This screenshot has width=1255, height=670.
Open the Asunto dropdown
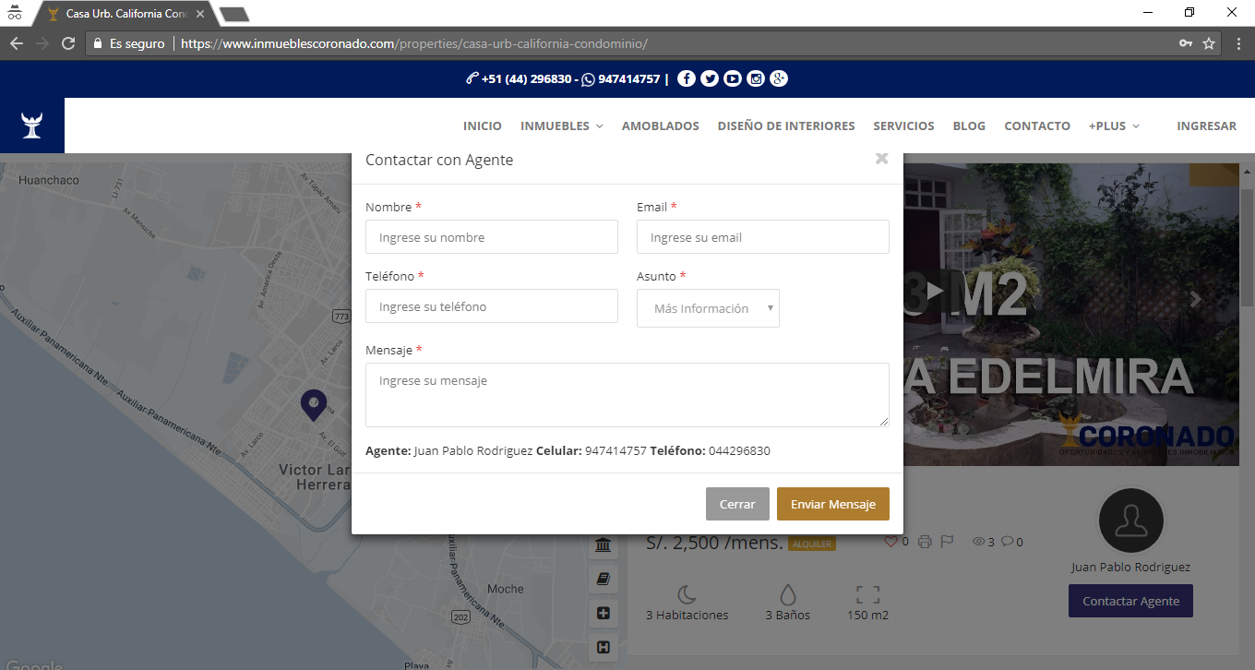pos(708,308)
